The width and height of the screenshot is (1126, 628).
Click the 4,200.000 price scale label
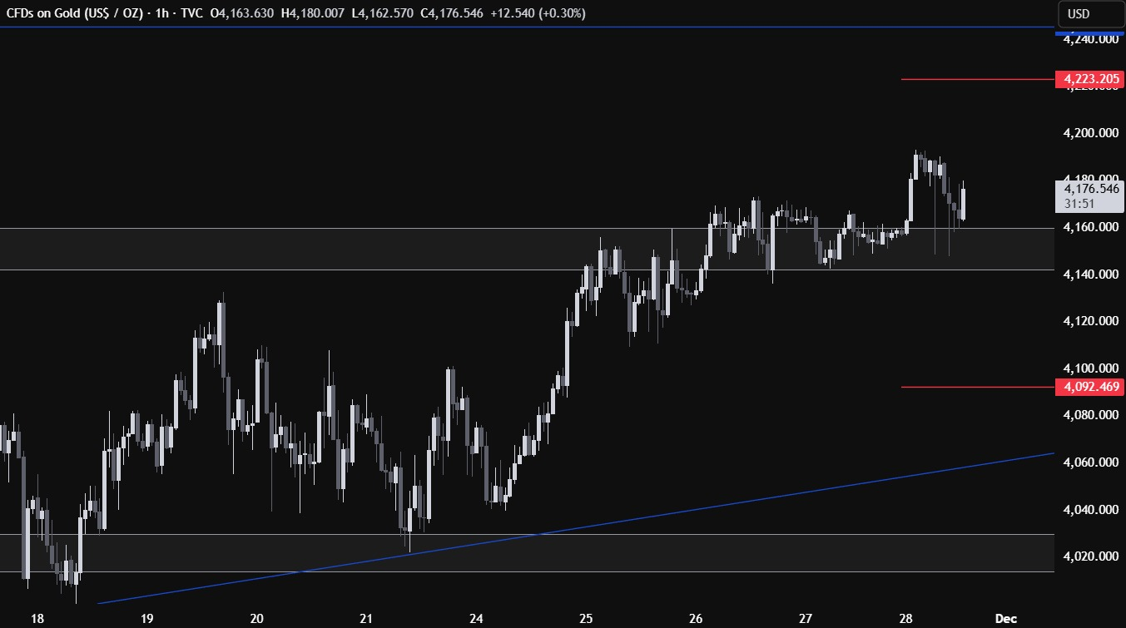click(x=1089, y=132)
